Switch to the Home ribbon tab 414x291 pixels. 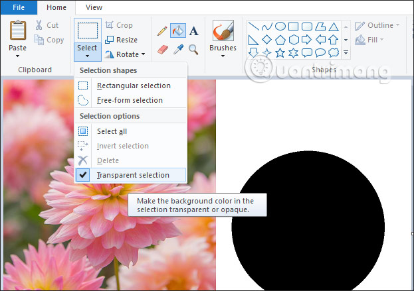[56, 7]
